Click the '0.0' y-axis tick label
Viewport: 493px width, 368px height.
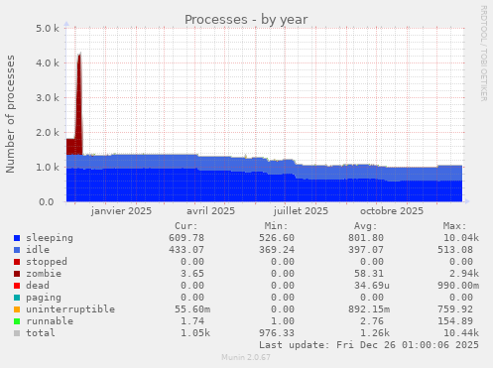pos(47,202)
